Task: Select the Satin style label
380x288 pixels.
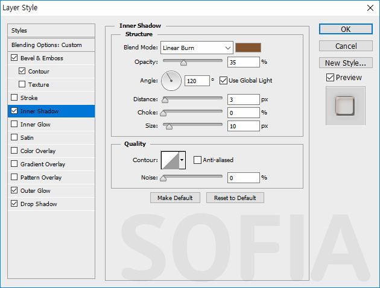Action: click(27, 138)
